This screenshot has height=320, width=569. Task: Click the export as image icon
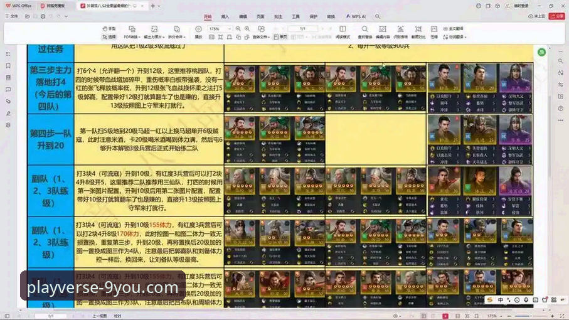click(x=154, y=29)
